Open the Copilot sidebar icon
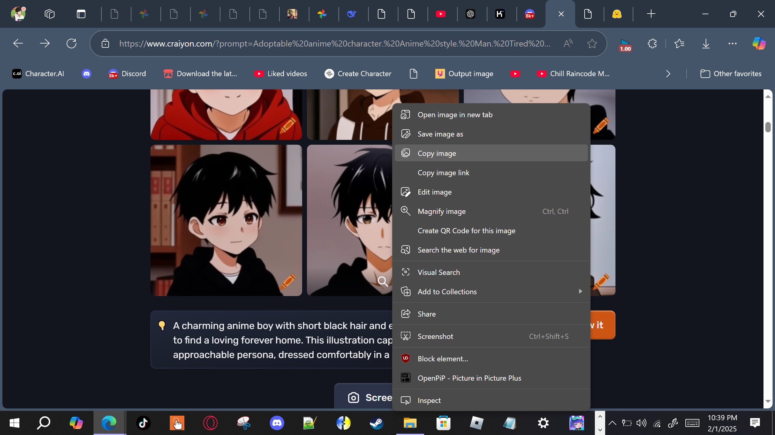 [x=759, y=43]
